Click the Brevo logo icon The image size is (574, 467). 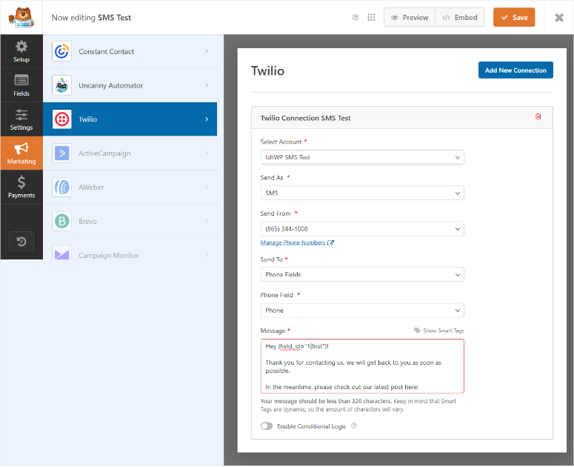[61, 221]
